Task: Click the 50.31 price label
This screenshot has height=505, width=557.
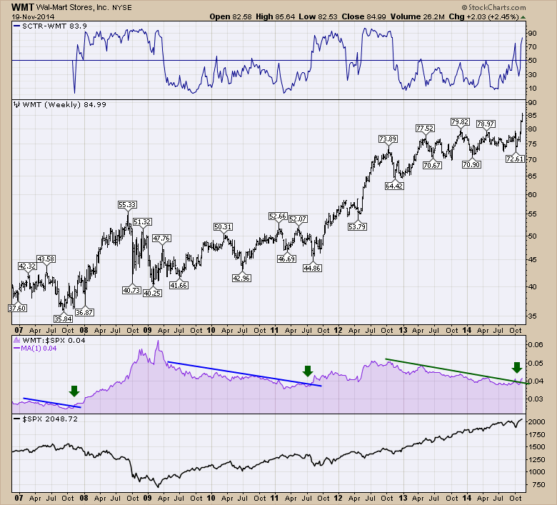Action: point(223,226)
